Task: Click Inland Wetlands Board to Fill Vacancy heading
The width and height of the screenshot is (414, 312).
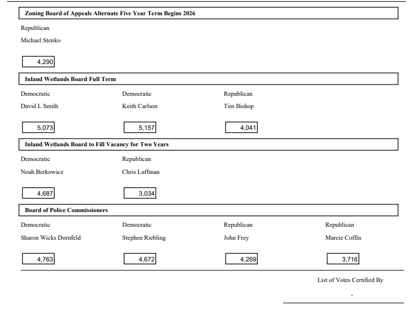Action: [97, 145]
